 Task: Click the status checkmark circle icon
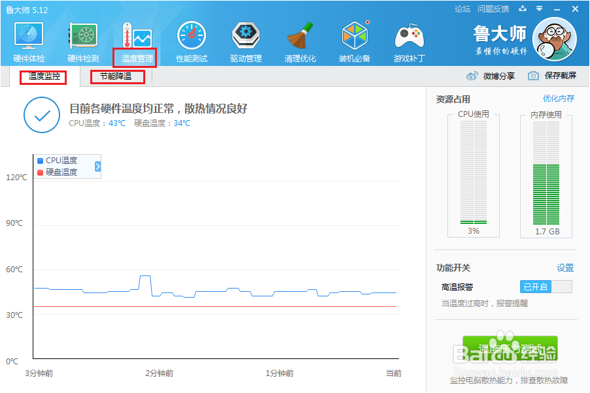coord(42,115)
